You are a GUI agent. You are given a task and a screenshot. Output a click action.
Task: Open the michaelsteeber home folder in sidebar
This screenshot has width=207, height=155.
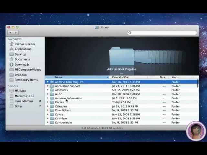click(x=25, y=44)
